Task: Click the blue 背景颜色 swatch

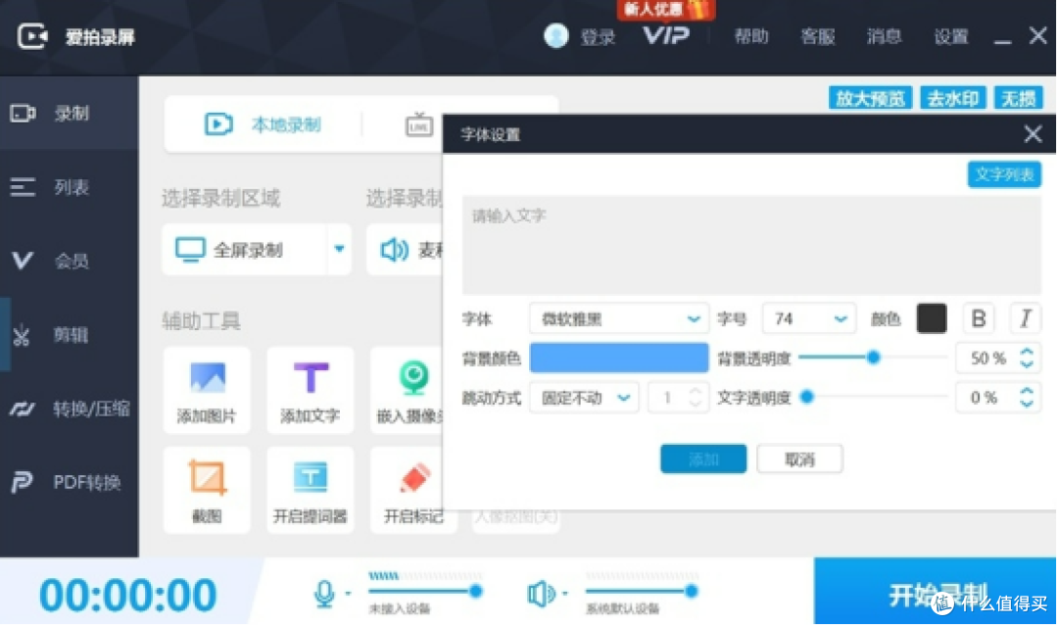Action: 619,359
